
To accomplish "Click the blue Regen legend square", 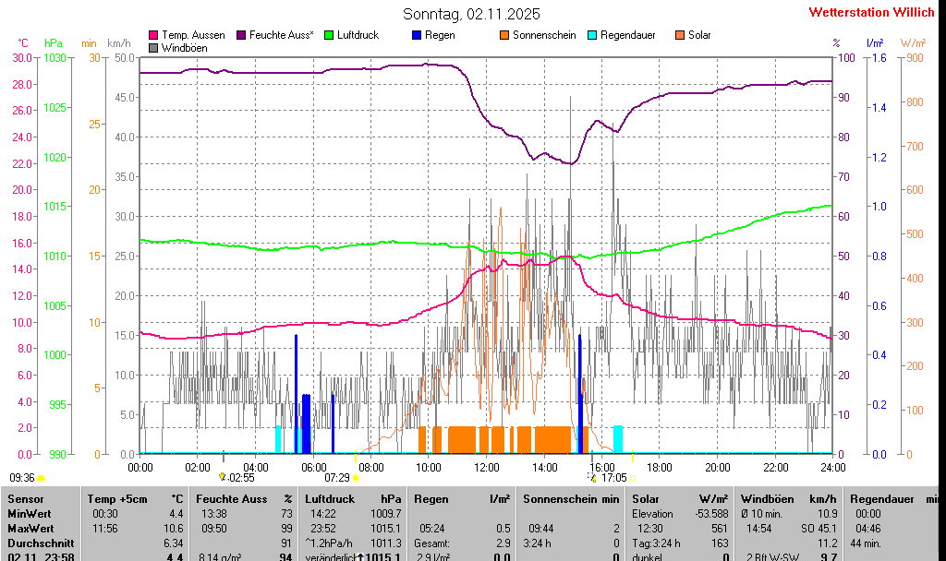I will pyautogui.click(x=417, y=35).
